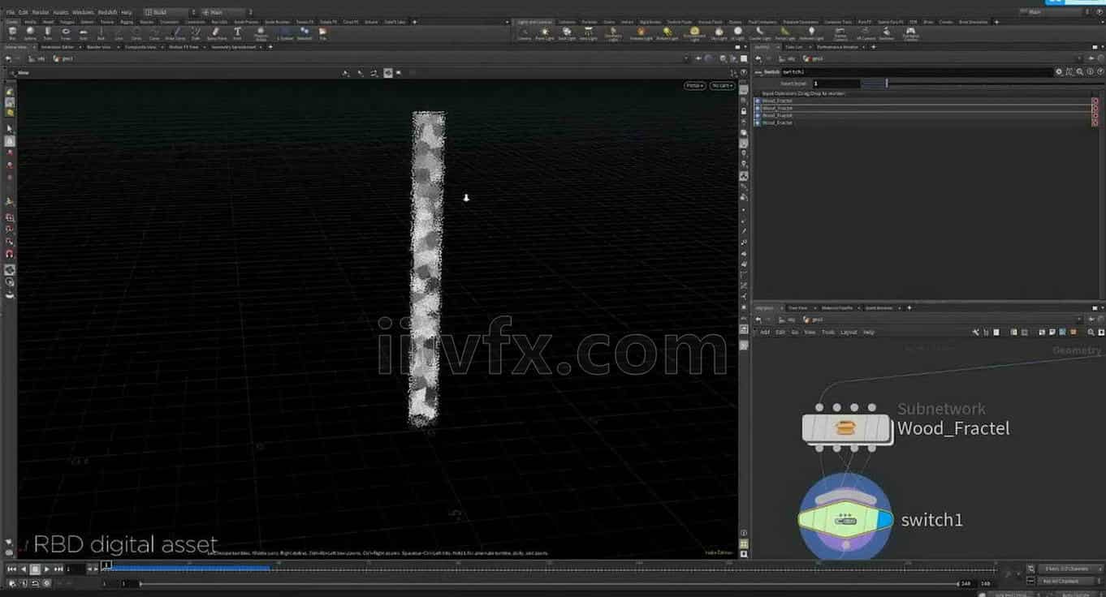
Task: Add an Environment Light
Action: pyautogui.click(x=693, y=33)
